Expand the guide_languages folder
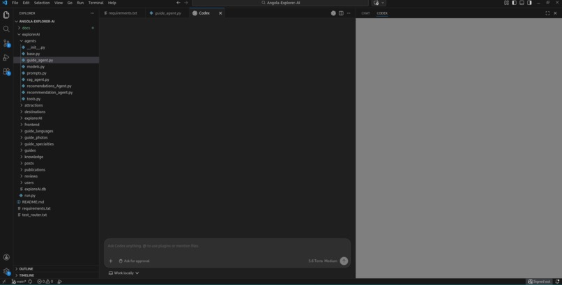 (56, 131)
